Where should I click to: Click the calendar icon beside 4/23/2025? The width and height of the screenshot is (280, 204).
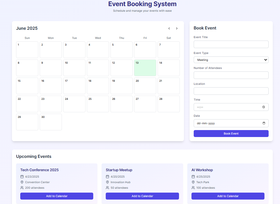(22, 176)
